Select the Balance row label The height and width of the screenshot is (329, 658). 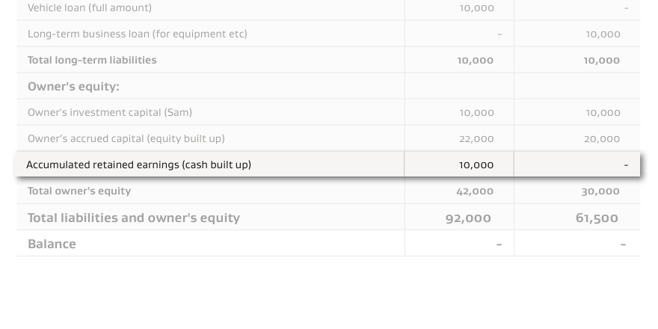point(52,244)
